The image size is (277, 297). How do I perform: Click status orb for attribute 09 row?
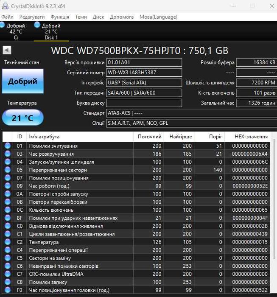point(8,186)
